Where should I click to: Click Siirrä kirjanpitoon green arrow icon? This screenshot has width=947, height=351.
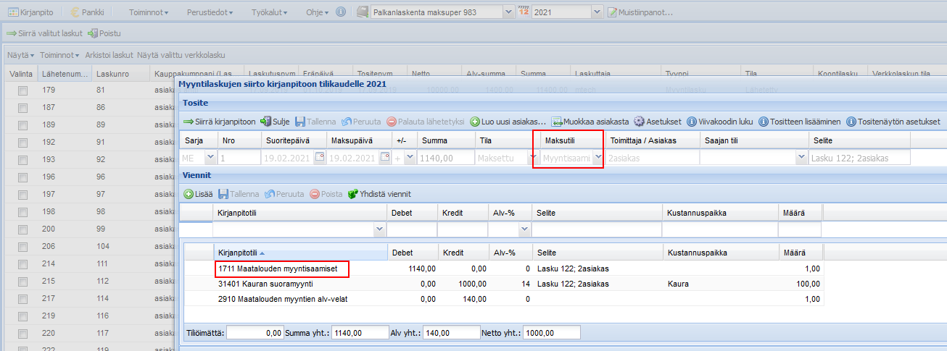pyautogui.click(x=189, y=122)
